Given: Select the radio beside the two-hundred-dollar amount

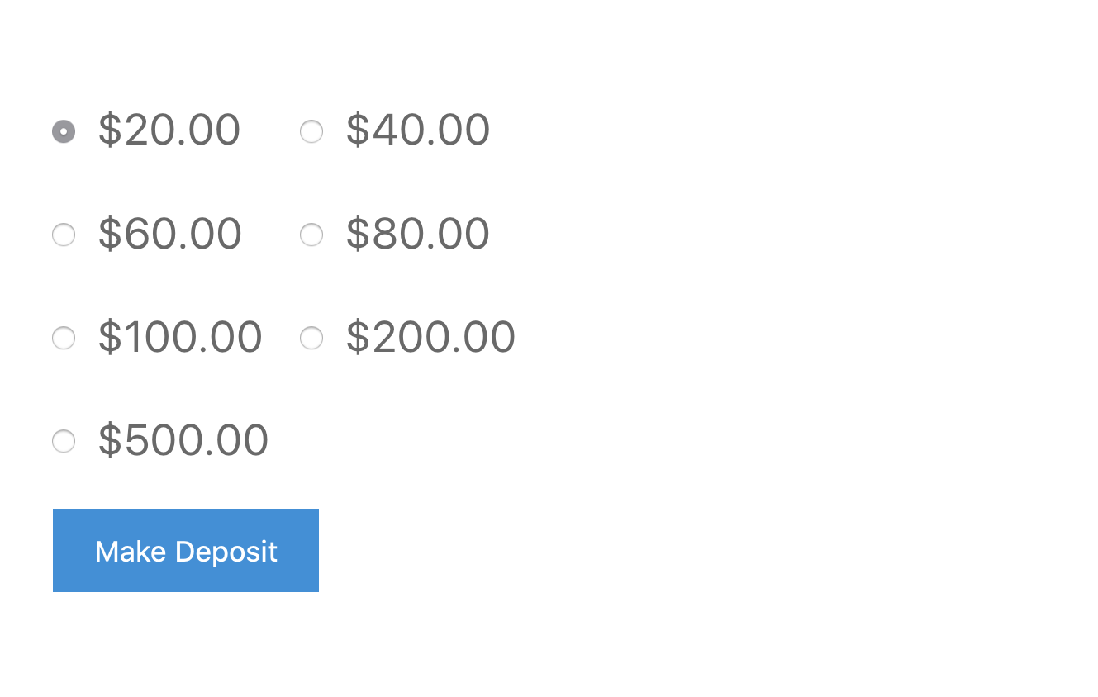Looking at the screenshot, I should pos(311,338).
